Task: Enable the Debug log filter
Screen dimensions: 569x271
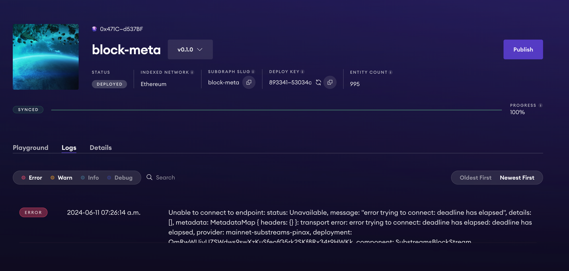Action: tap(120, 178)
